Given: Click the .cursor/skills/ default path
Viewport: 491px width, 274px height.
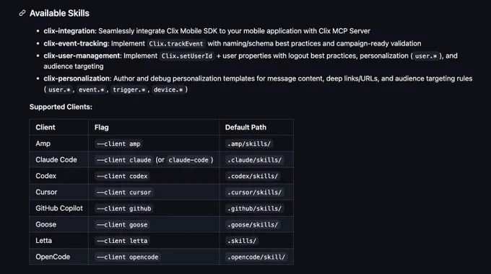Looking at the screenshot, I should 255,193.
